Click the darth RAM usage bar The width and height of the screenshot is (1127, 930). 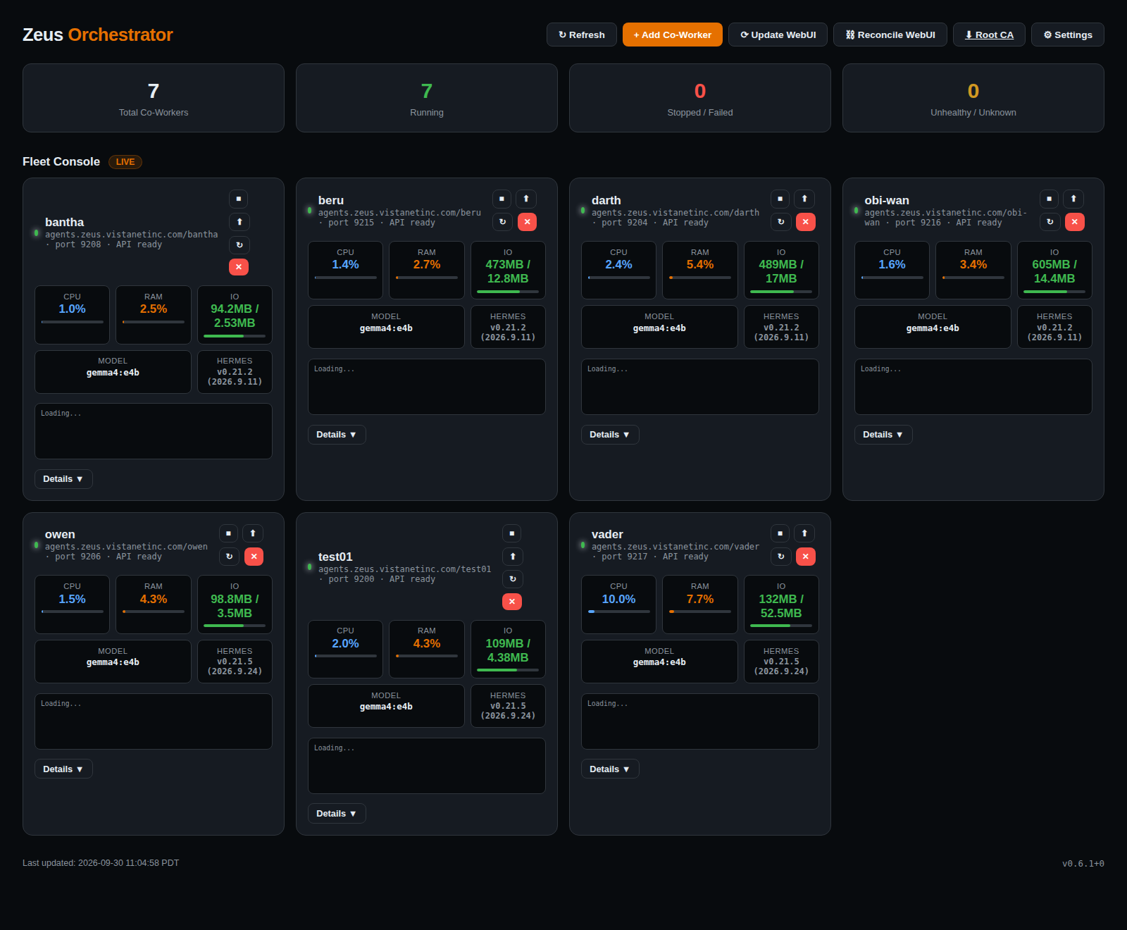click(700, 278)
